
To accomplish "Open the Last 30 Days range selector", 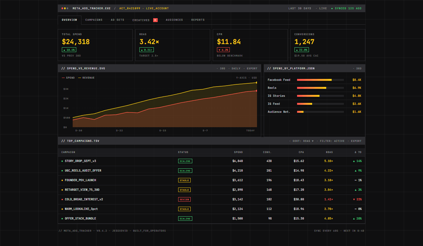I will coord(300,8).
